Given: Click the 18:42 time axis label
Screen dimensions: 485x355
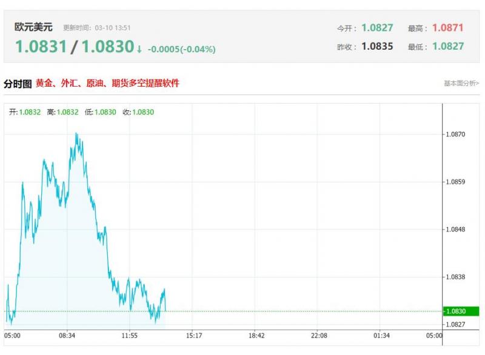Looking at the screenshot, I should (x=256, y=336).
